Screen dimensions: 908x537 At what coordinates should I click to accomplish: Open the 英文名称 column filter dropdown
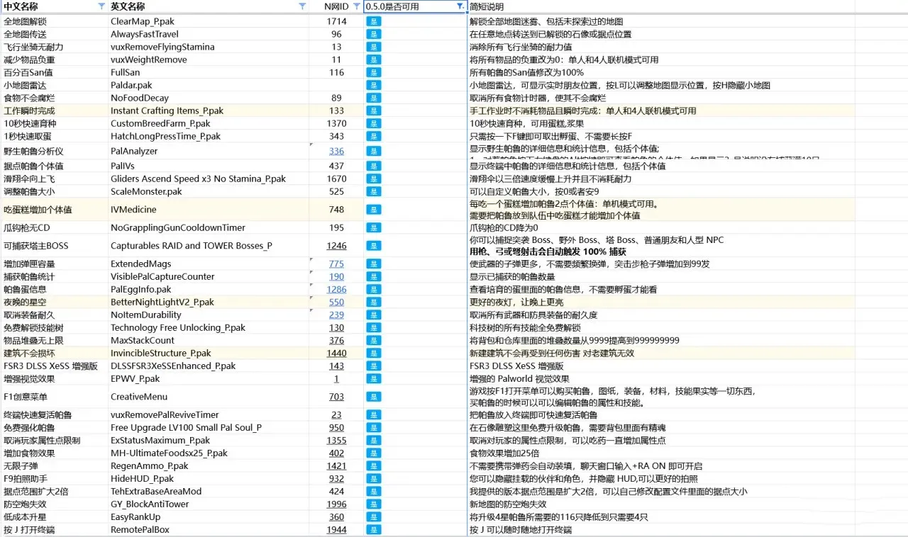click(303, 6)
